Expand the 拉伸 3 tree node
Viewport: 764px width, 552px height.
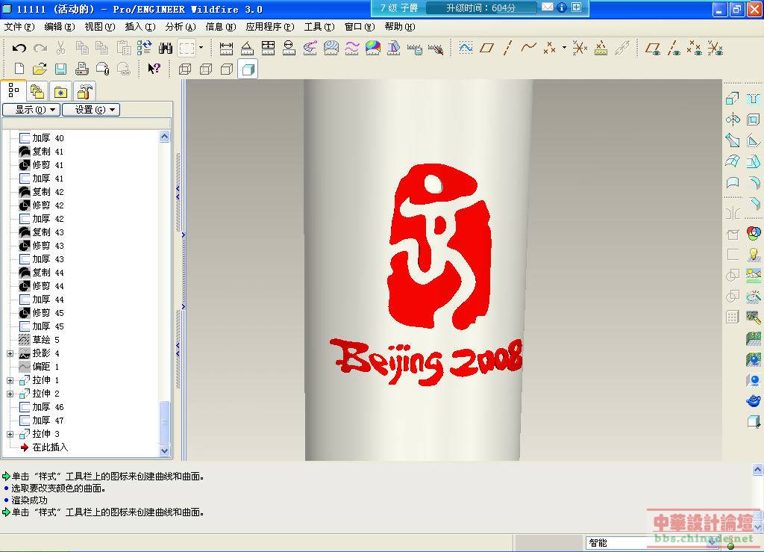point(10,434)
